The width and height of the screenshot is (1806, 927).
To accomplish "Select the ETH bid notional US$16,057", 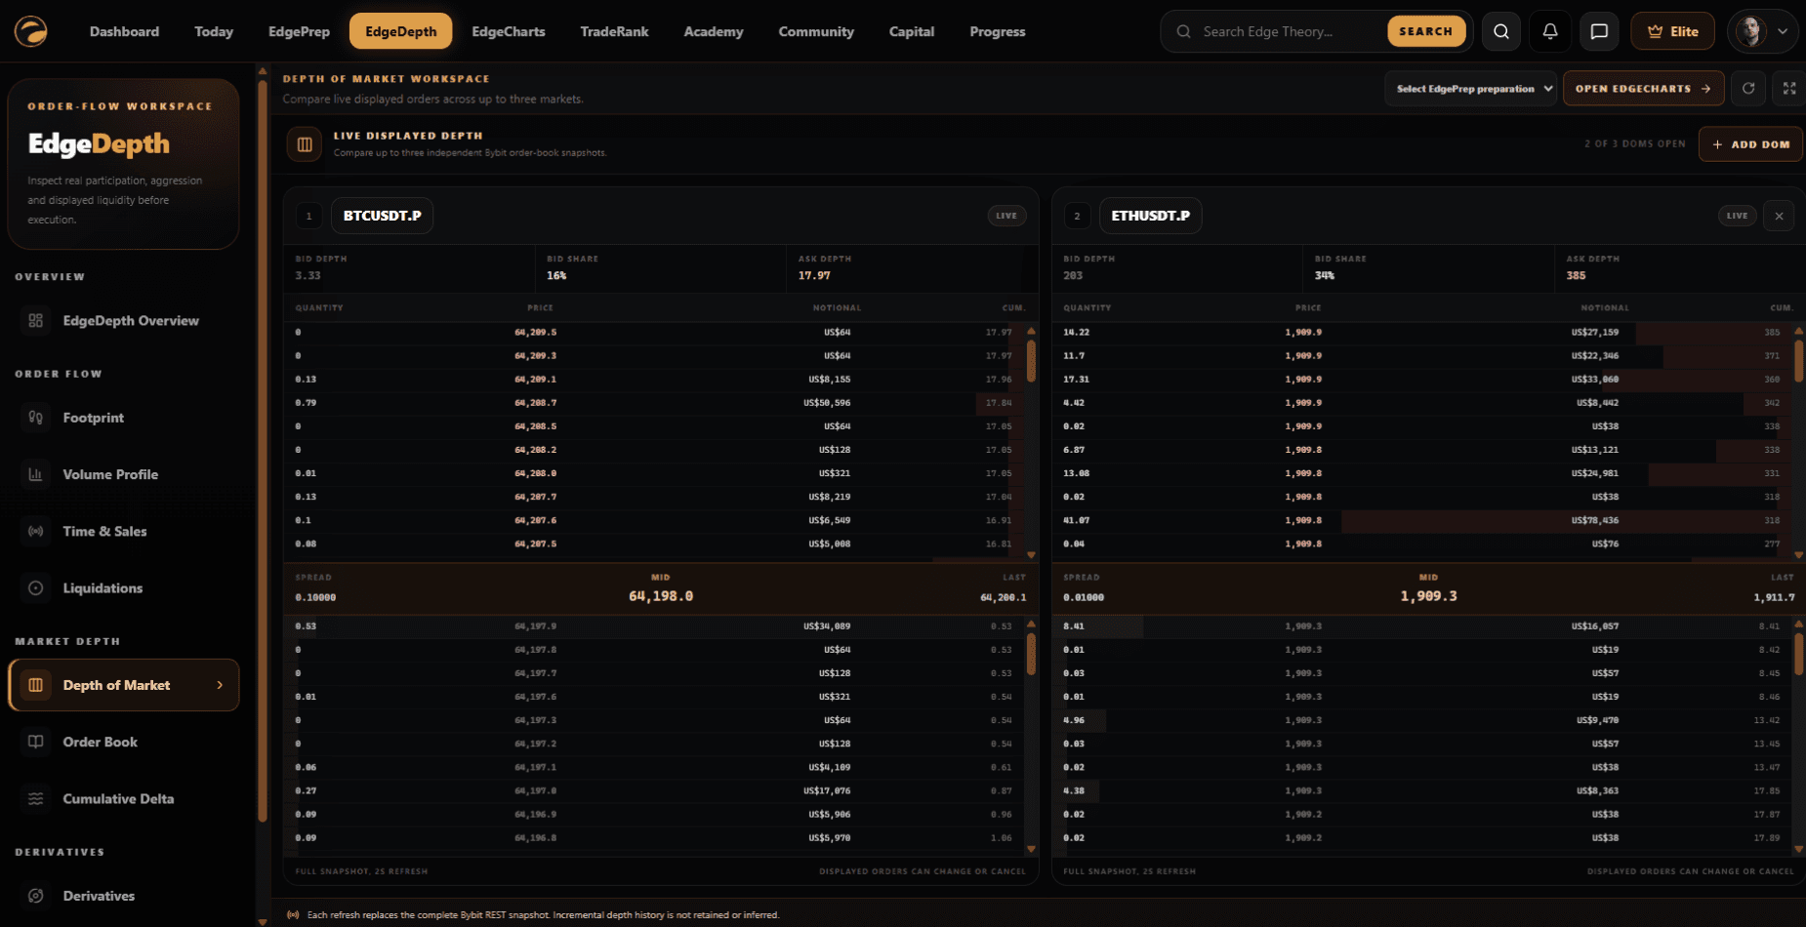I will [1595, 626].
